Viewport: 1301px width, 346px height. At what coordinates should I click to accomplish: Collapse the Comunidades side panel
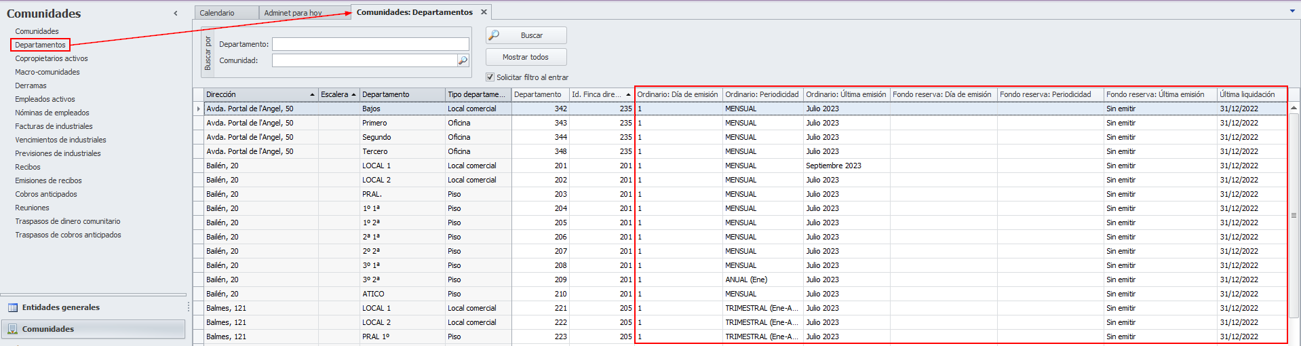click(176, 14)
